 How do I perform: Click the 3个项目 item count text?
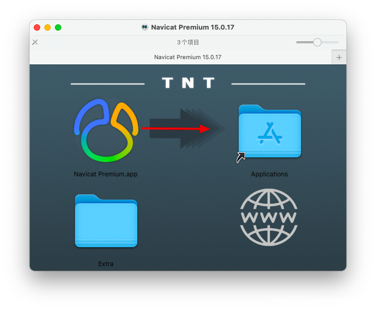pos(188,42)
